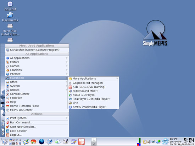Viewport: 195px width, 146px height.
Task: Expand the System submenu arrow
Action: click(x=67, y=86)
